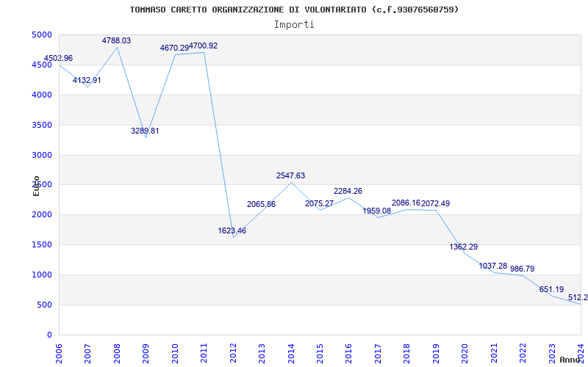Click the 4700.92 data label
The image size is (588, 367).
(203, 46)
